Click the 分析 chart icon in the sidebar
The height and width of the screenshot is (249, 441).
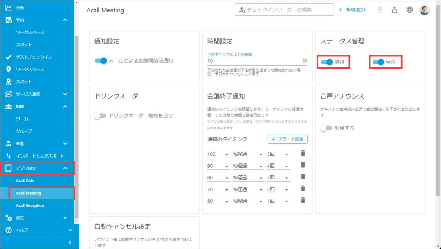(8, 8)
